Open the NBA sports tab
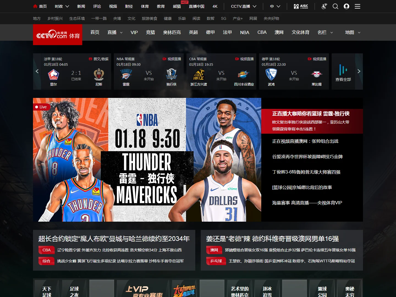Viewport: 396px width, 297px height. pyautogui.click(x=244, y=32)
